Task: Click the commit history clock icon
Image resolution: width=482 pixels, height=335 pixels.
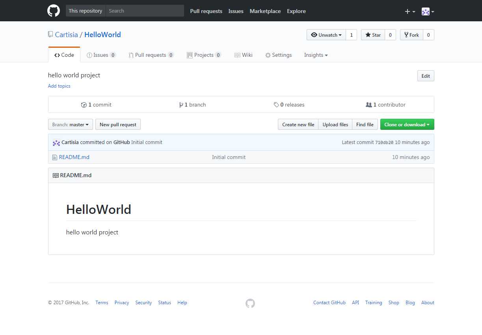Action: click(x=84, y=105)
